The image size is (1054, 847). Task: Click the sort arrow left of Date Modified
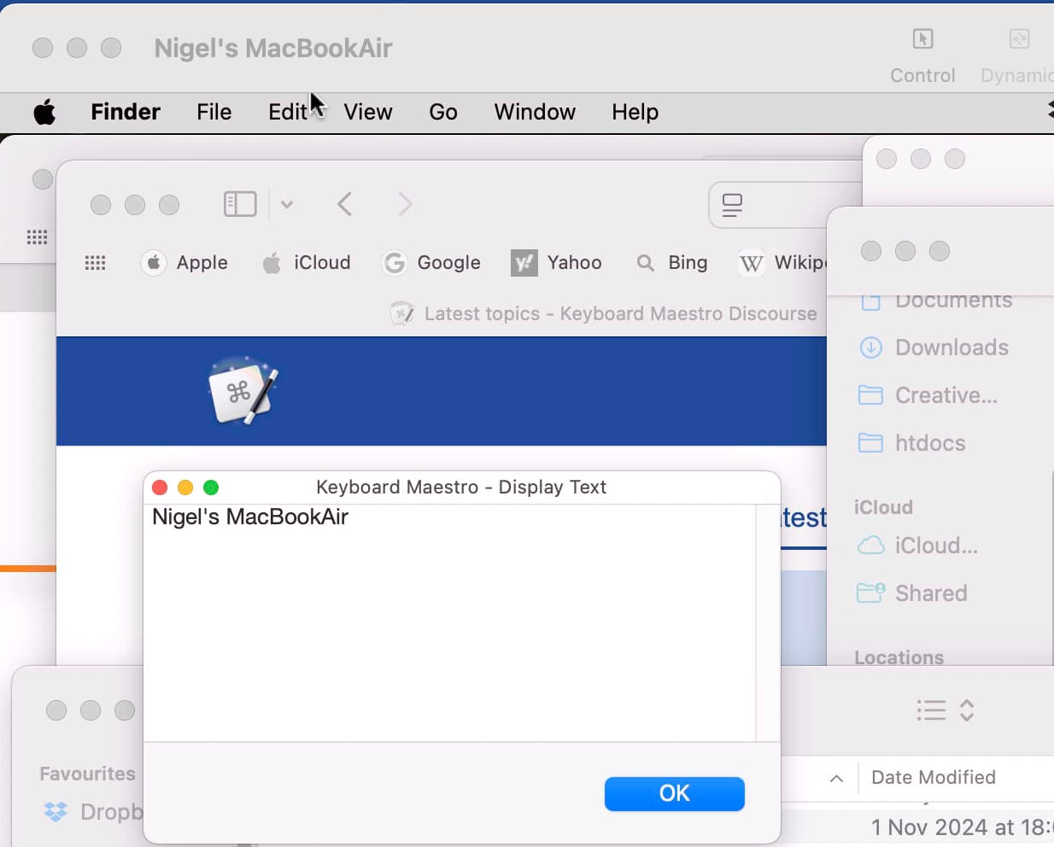coord(836,778)
